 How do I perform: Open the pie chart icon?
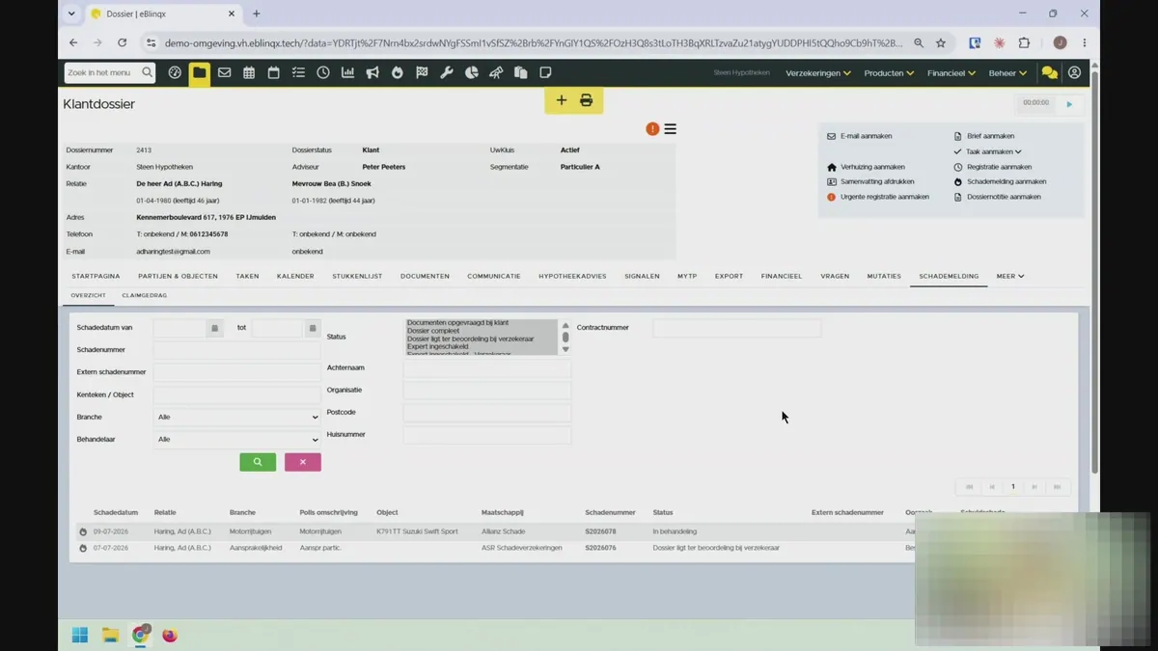(472, 72)
